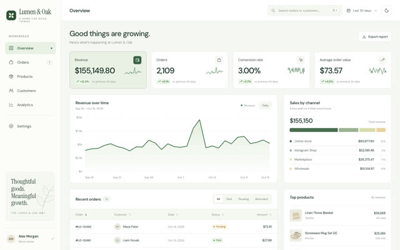
Task: Open the Linen Throw Blanket thumbnail
Action: coord(296,215)
